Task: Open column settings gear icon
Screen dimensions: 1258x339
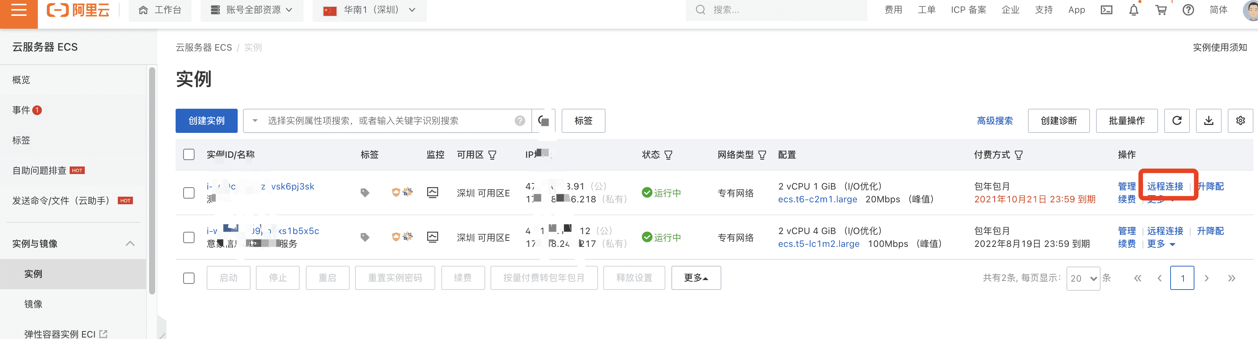Action: pos(1240,121)
